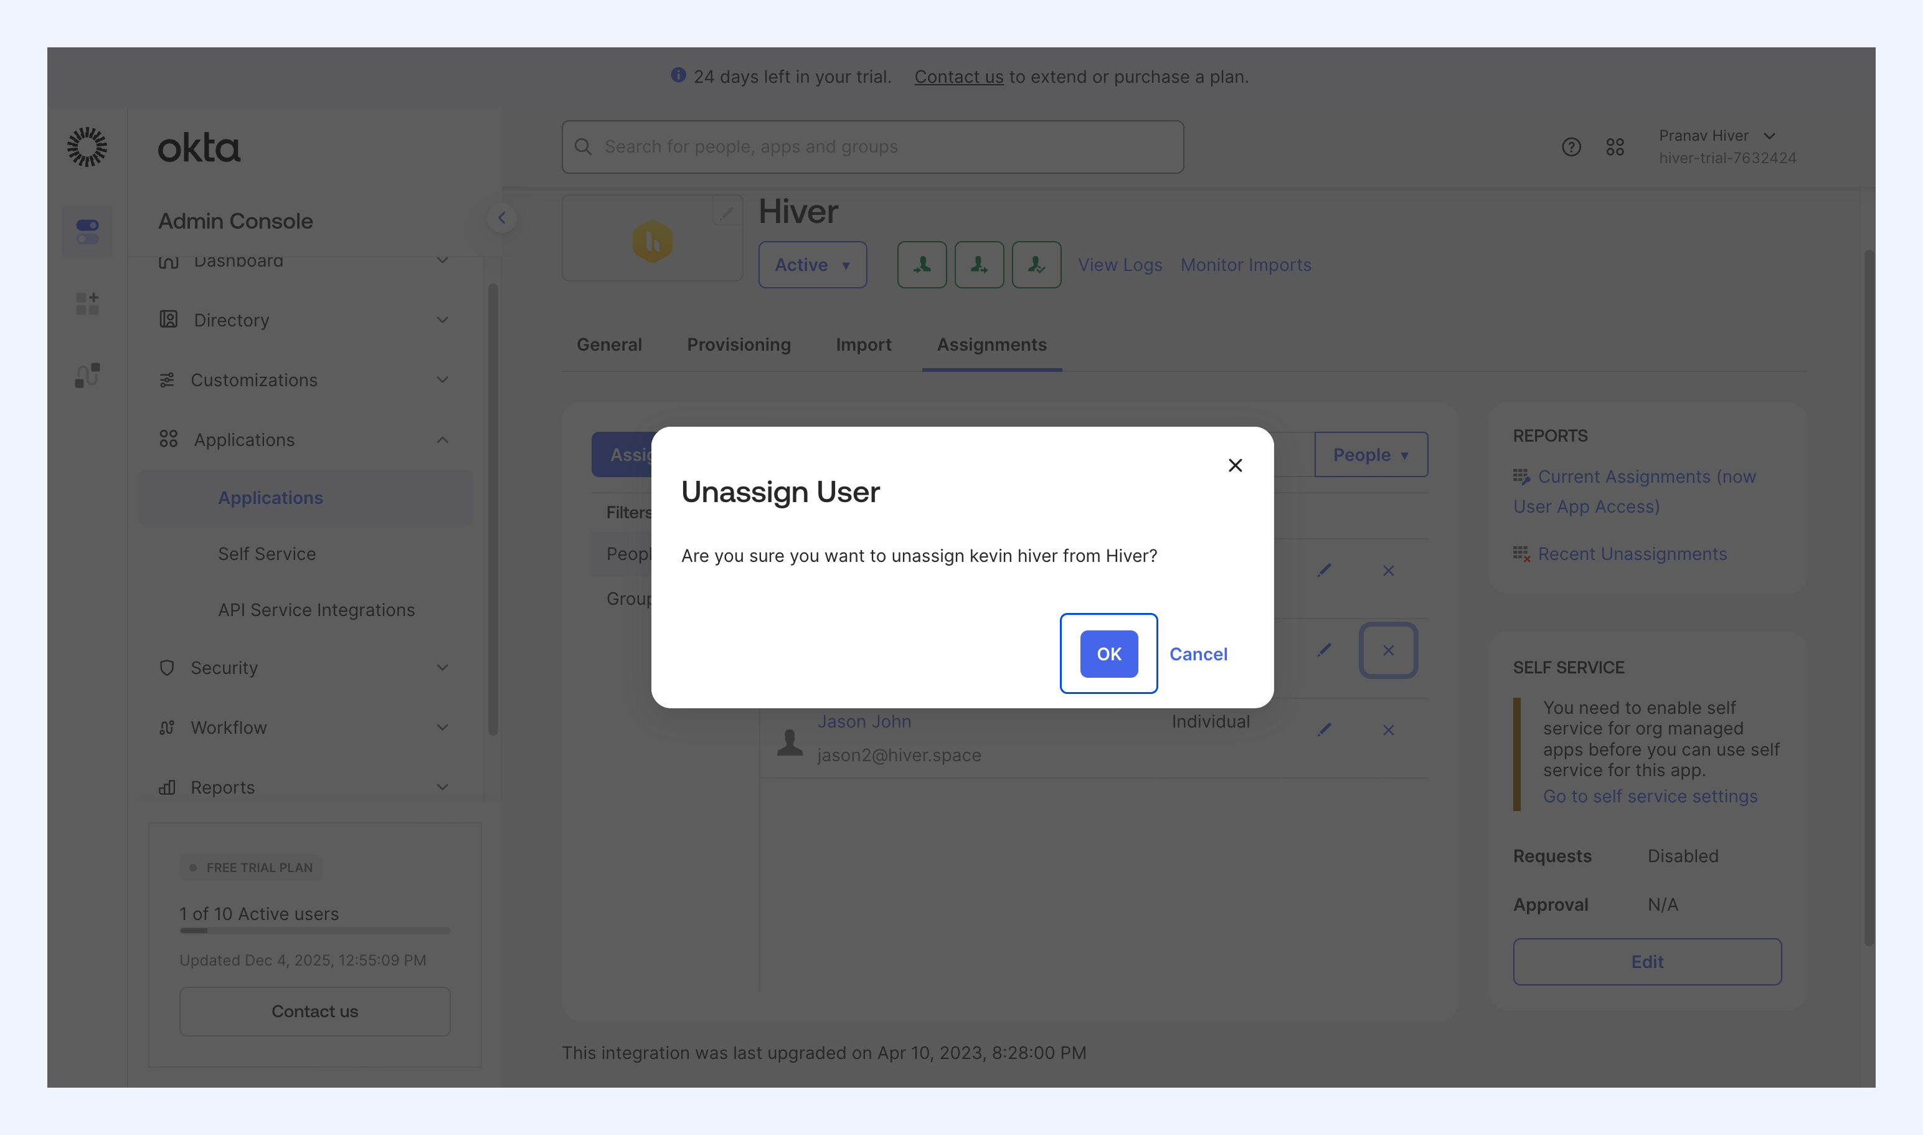Viewport: 1923px width, 1135px height.
Task: Close the Unassign User dialog with X
Action: pos(1235,465)
